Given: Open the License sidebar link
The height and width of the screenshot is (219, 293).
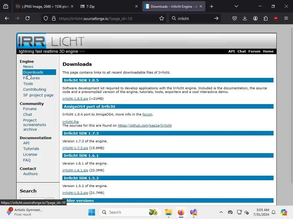Looking at the screenshot, I should [x=30, y=154].
